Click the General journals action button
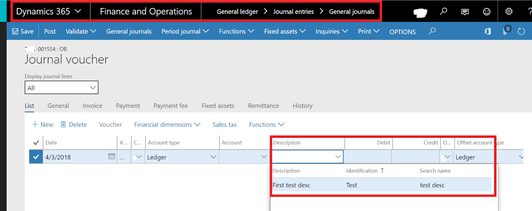The height and width of the screenshot is (211, 532). click(129, 31)
